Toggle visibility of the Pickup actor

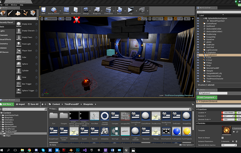198,63
